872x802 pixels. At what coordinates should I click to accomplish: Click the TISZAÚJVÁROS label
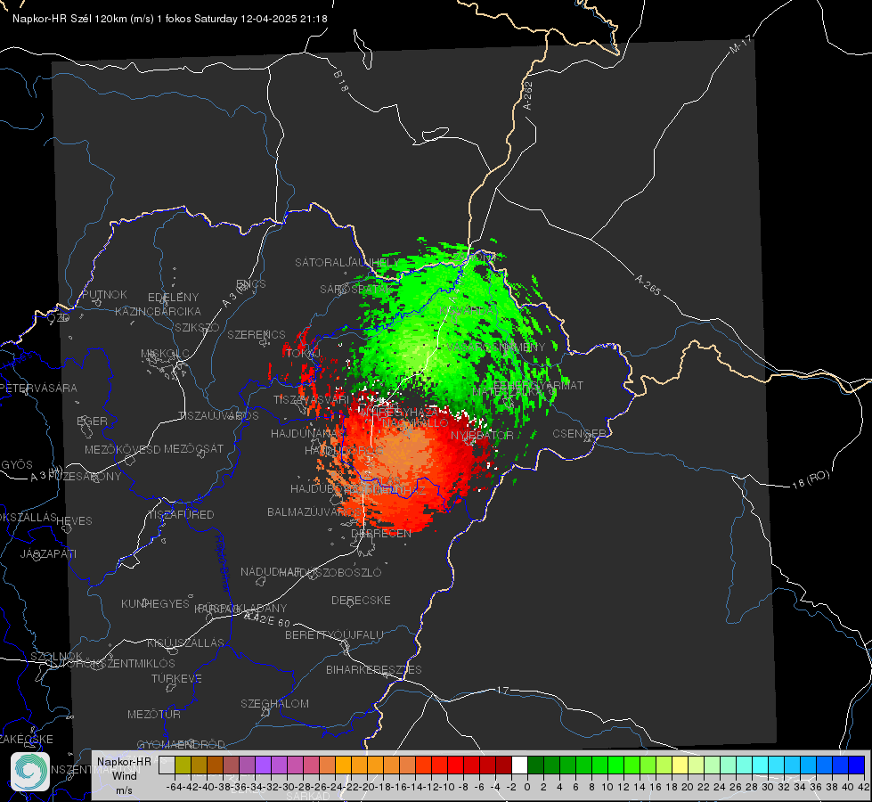218,416
